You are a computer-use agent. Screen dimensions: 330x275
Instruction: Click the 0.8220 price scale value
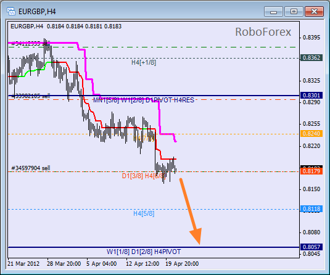pyautogui.click(x=311, y=146)
